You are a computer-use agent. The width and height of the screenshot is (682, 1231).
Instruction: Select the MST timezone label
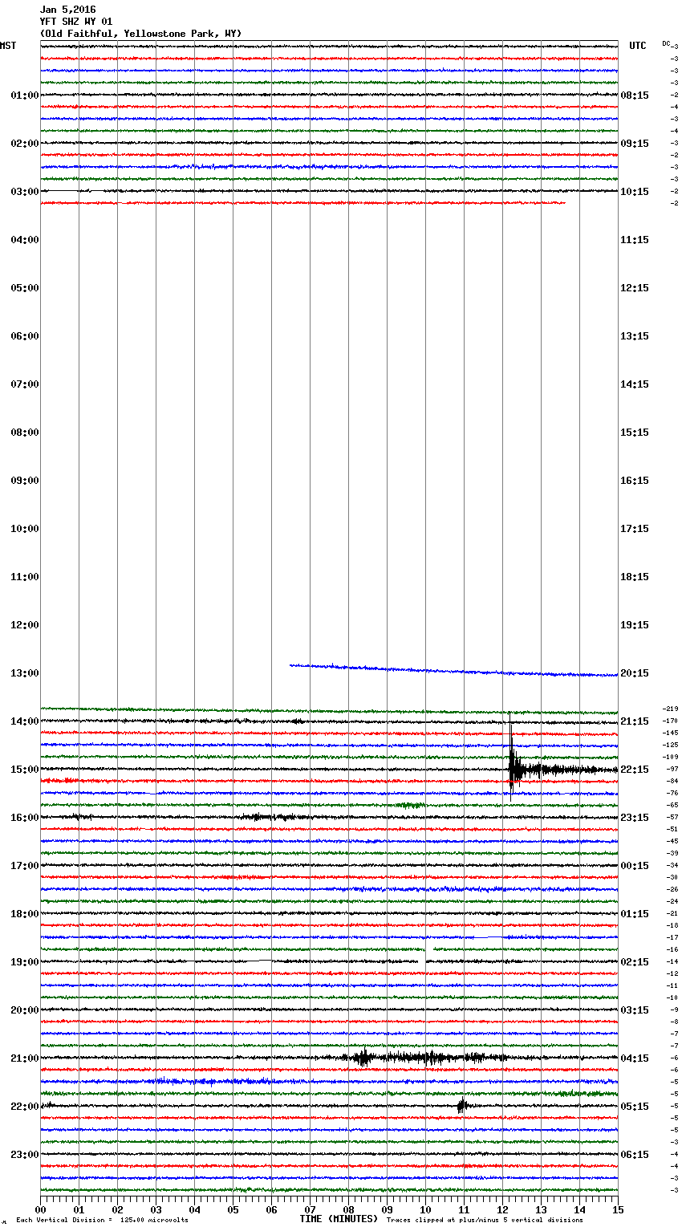[8, 46]
